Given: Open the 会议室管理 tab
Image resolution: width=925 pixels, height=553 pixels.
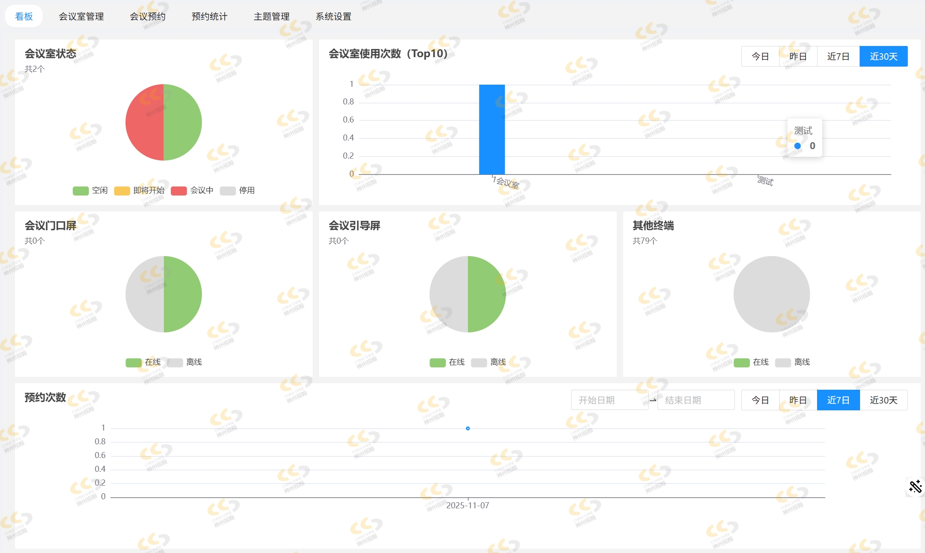Looking at the screenshot, I should (81, 16).
